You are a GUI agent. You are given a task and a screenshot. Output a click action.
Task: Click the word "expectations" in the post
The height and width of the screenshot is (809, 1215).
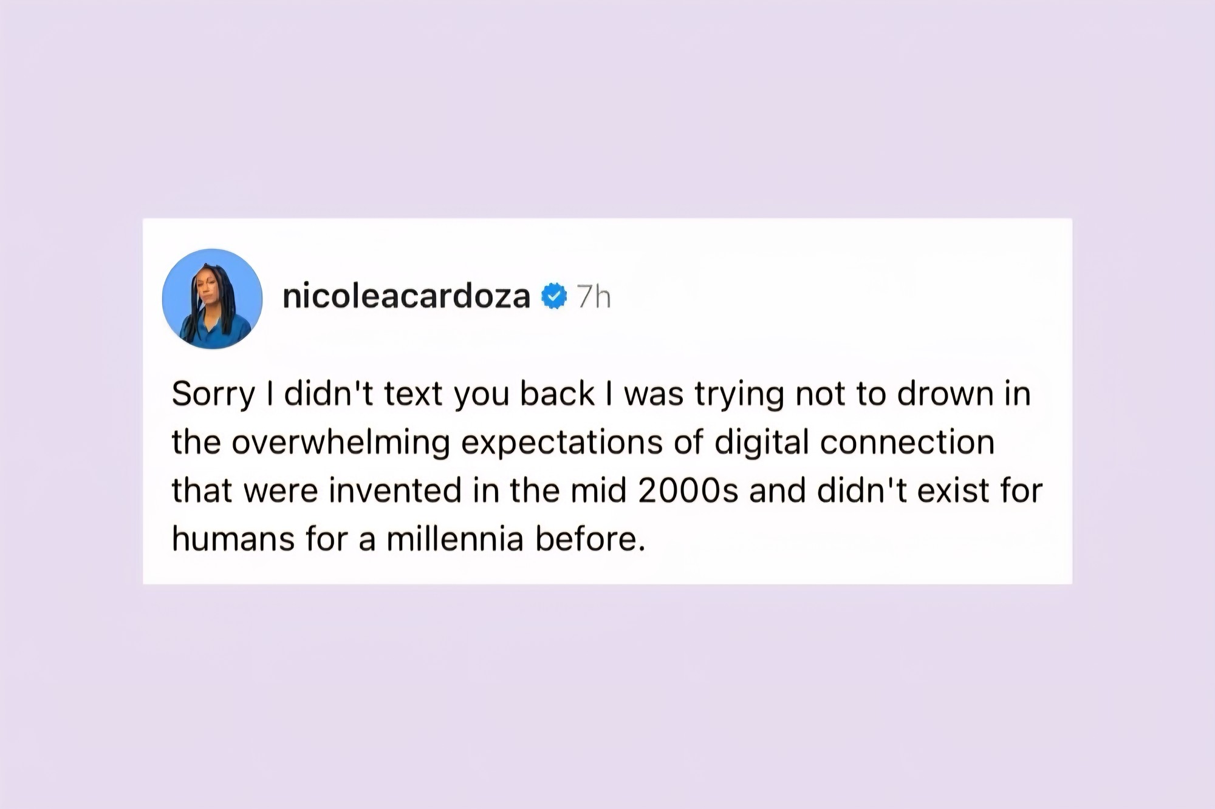tap(562, 442)
